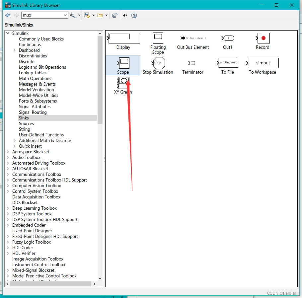The width and height of the screenshot is (302, 298).
Task: Select the Sinks library entry
Action: tap(58, 118)
